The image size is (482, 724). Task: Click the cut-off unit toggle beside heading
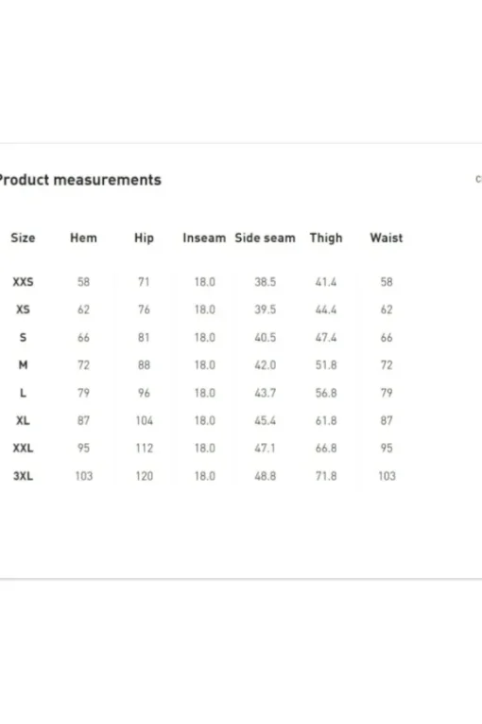[x=479, y=179]
